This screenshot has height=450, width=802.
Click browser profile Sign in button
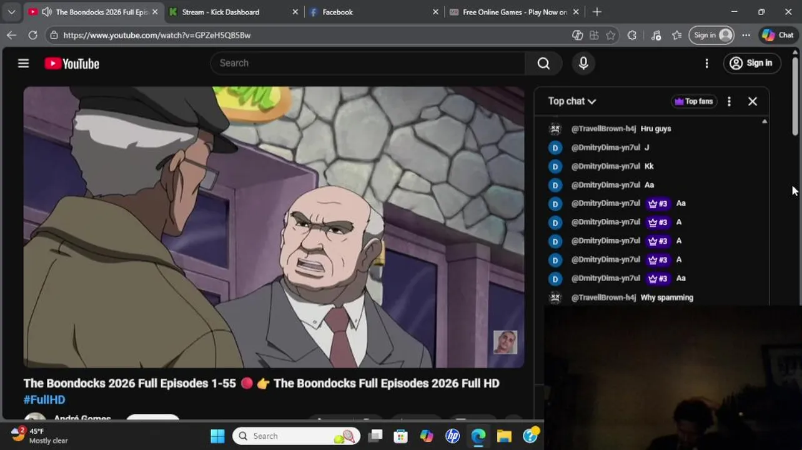click(712, 35)
